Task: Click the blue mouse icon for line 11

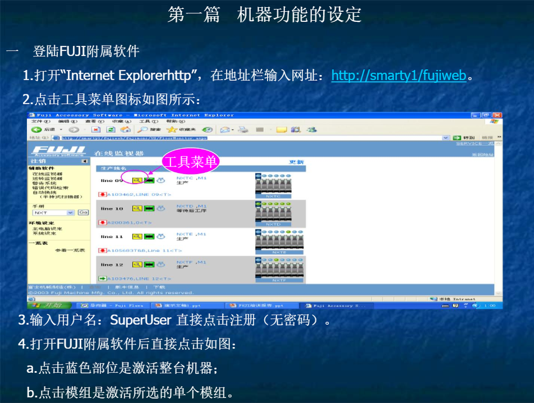Action: coord(160,236)
